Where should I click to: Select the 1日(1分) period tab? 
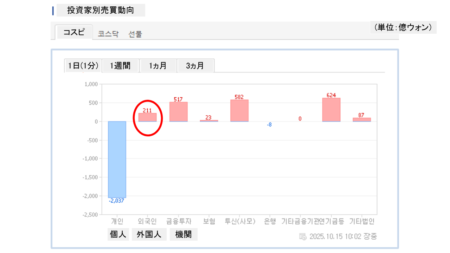click(83, 66)
